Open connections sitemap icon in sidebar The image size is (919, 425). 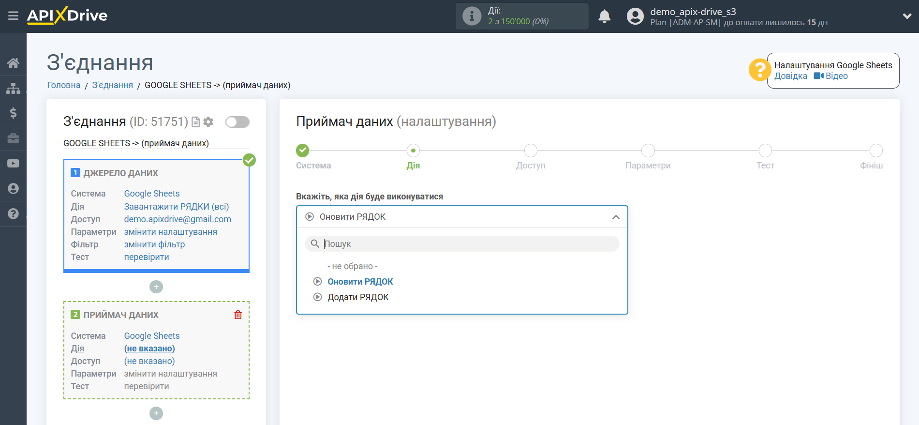pyautogui.click(x=13, y=88)
